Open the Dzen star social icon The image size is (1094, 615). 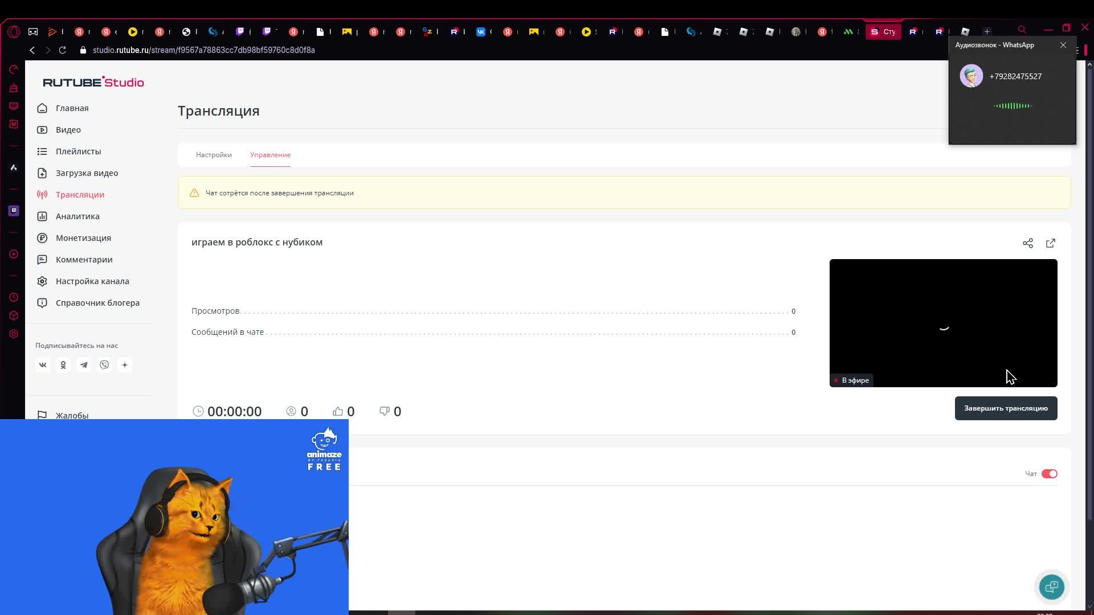point(125,365)
